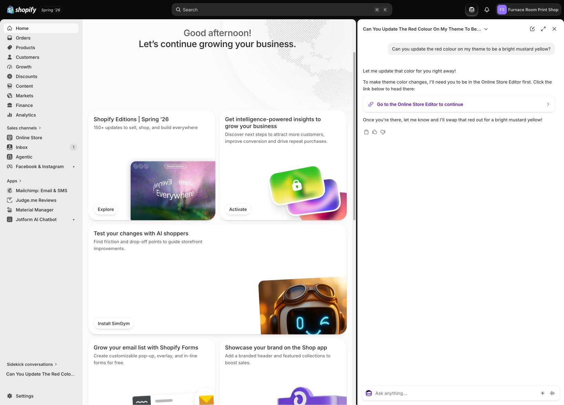This screenshot has height=405, width=564.
Task: Open the Sidekick assistant icon in top bar
Action: 472,10
